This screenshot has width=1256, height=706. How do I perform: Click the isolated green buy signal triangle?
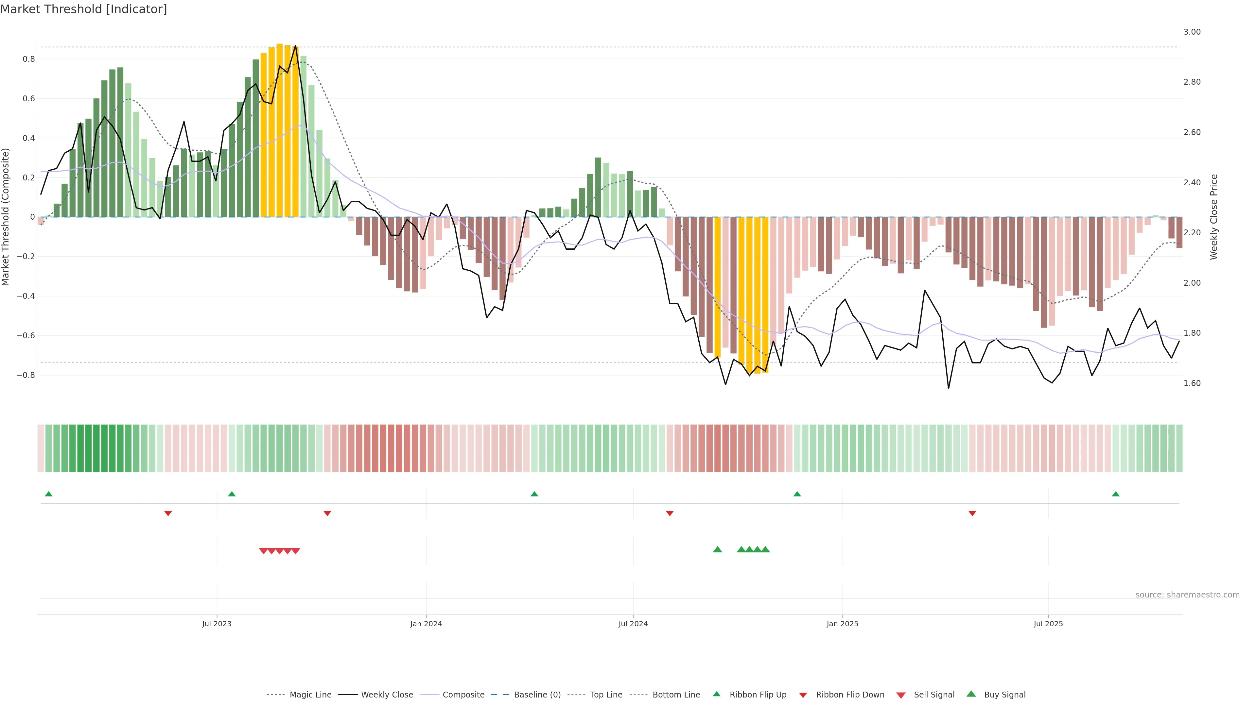pos(717,549)
